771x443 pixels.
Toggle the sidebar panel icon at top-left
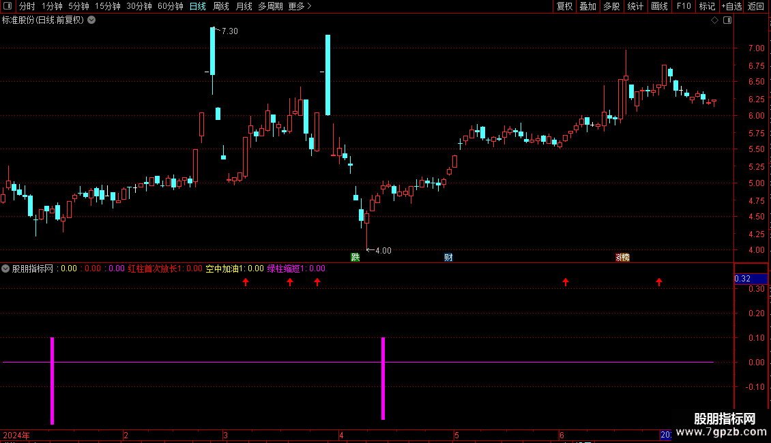coord(8,6)
